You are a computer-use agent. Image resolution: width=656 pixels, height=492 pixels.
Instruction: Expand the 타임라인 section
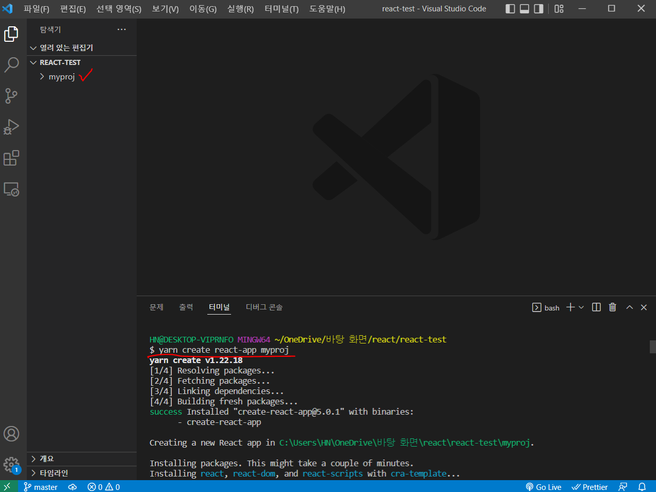click(x=81, y=473)
